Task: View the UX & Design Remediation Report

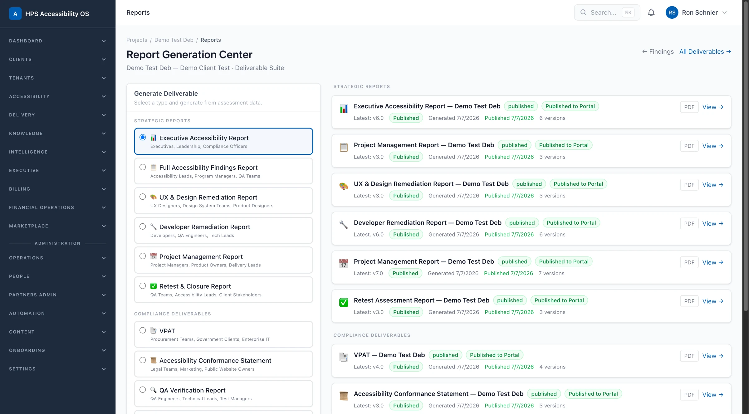Action: 713,185
